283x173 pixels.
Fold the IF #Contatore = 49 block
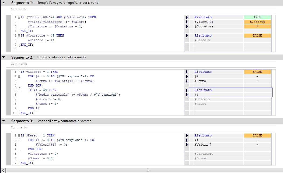(19, 36)
